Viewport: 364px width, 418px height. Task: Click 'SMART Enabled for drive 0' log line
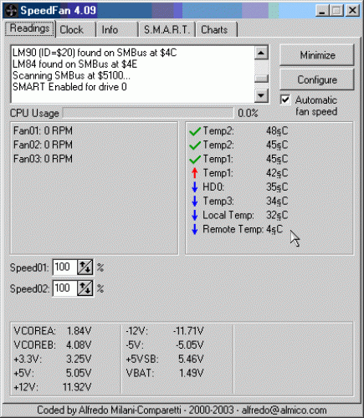tap(69, 87)
